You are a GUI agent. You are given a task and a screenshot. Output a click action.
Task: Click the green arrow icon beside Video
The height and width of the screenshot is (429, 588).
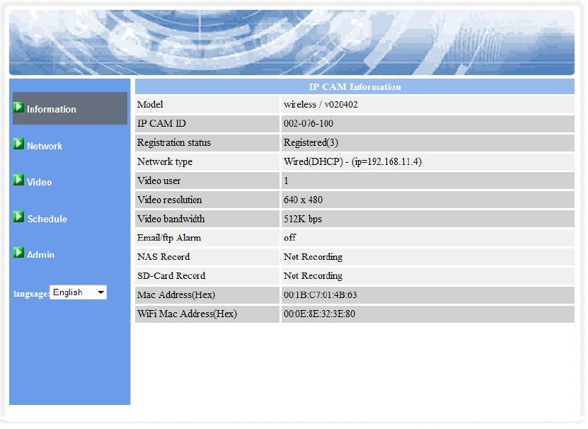click(18, 180)
